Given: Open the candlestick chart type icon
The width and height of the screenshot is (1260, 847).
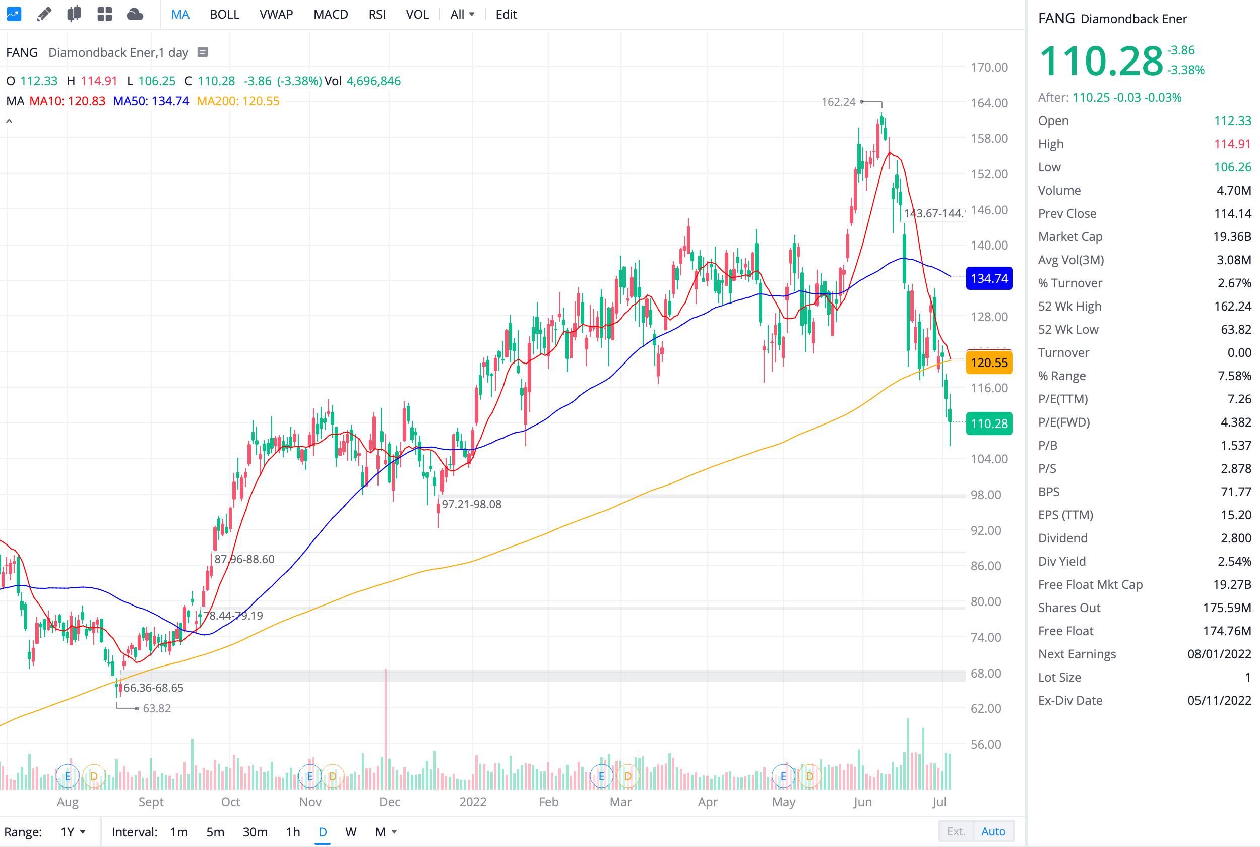Looking at the screenshot, I should (74, 14).
